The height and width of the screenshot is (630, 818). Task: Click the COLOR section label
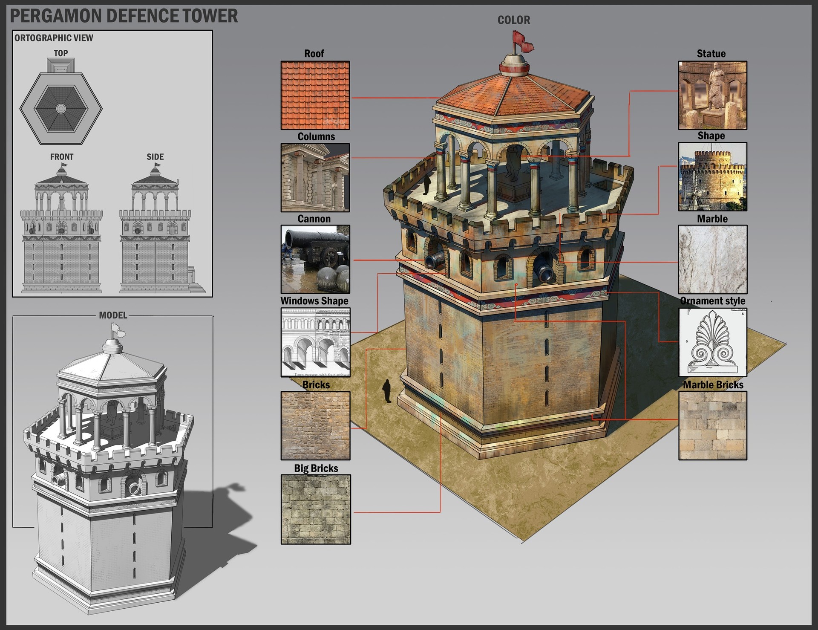tap(513, 20)
